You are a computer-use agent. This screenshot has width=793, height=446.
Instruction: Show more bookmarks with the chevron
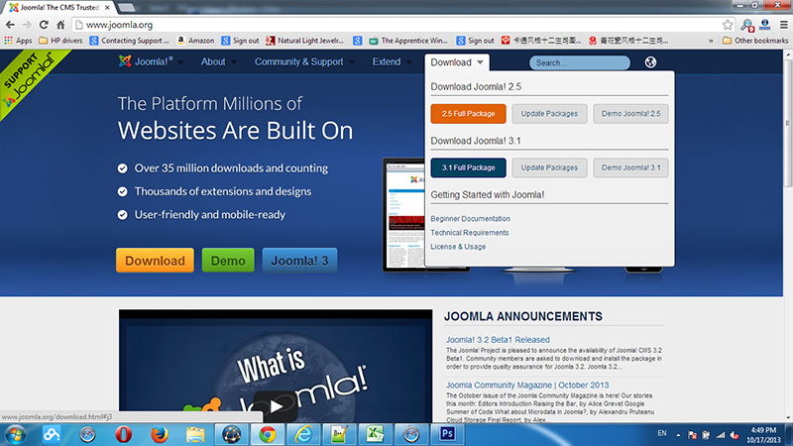[711, 41]
